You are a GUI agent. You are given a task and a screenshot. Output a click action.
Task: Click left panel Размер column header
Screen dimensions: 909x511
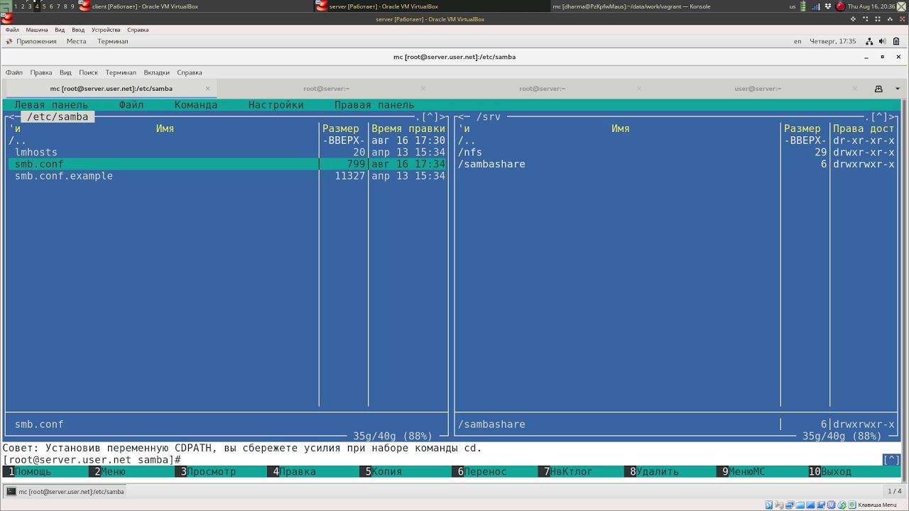pyautogui.click(x=341, y=128)
